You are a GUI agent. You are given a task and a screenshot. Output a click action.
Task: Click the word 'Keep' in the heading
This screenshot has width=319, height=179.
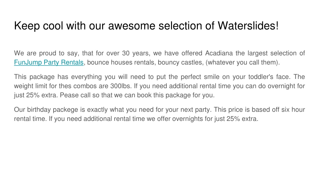click(x=27, y=26)
